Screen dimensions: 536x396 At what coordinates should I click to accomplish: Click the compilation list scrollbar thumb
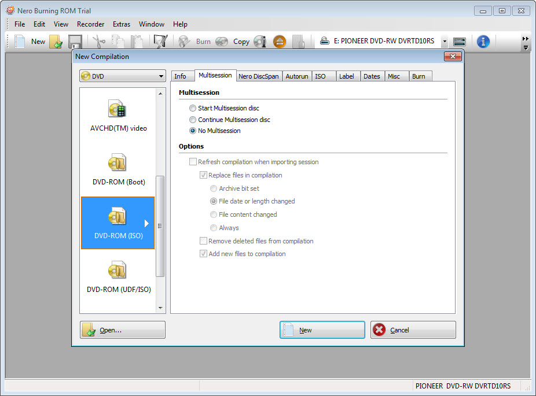(160, 226)
